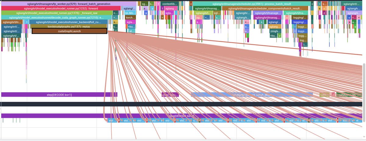Select the highlighted cudaGraphLaunch slice
This screenshot has height=141, width=366.
click(69, 31)
